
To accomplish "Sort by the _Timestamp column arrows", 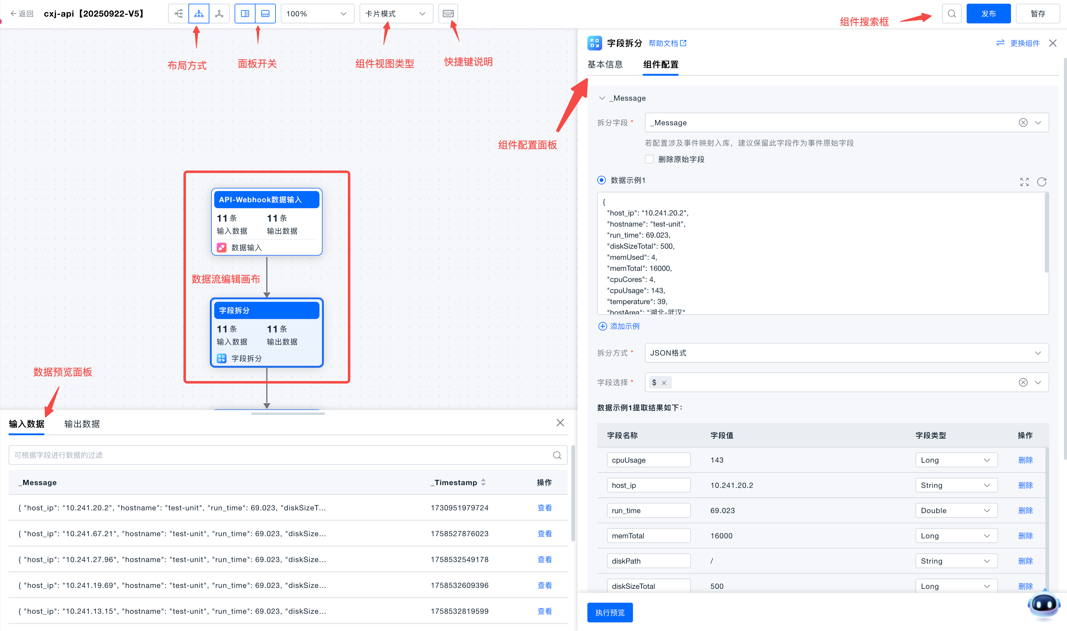I will coord(483,482).
